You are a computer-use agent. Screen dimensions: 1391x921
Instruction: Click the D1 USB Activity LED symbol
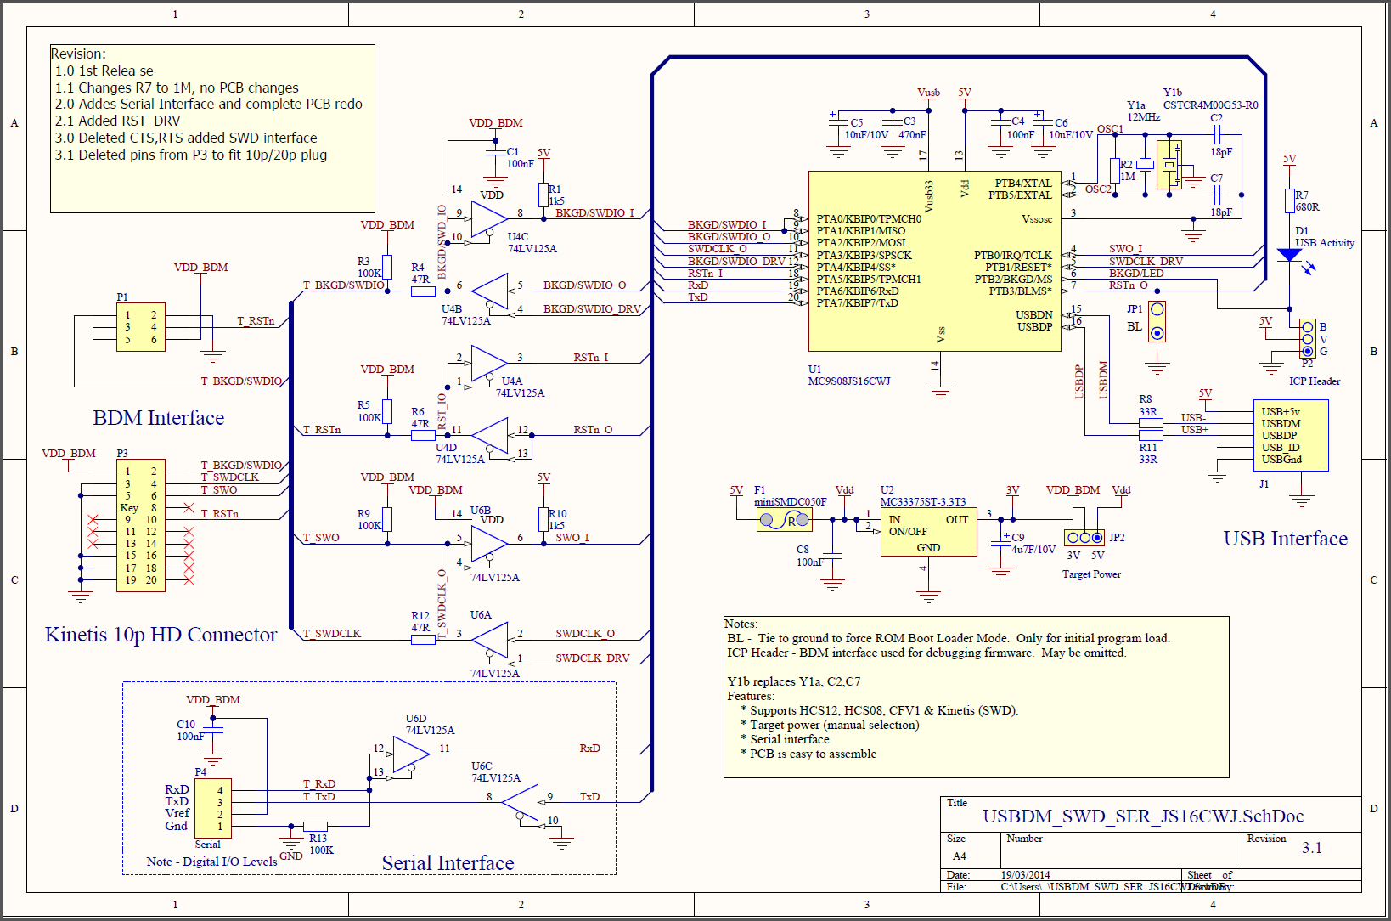[1289, 255]
